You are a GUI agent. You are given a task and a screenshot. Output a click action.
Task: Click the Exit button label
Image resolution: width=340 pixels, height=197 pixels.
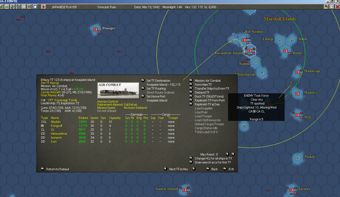[231, 169]
